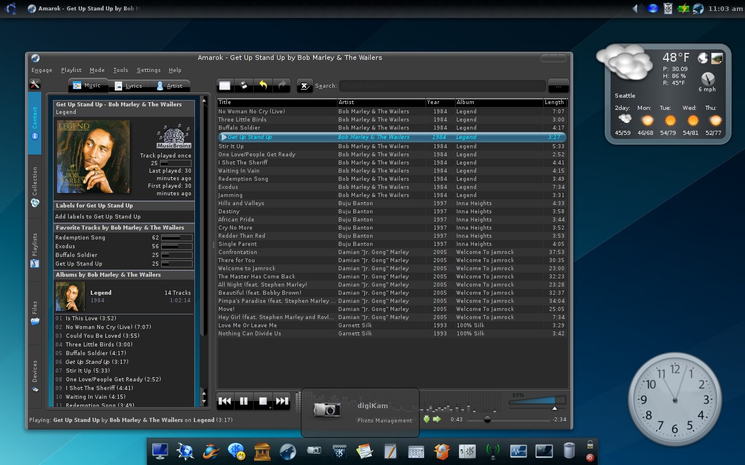Clear the playlist search filter icon
This screenshot has width=745, height=465.
pyautogui.click(x=304, y=86)
